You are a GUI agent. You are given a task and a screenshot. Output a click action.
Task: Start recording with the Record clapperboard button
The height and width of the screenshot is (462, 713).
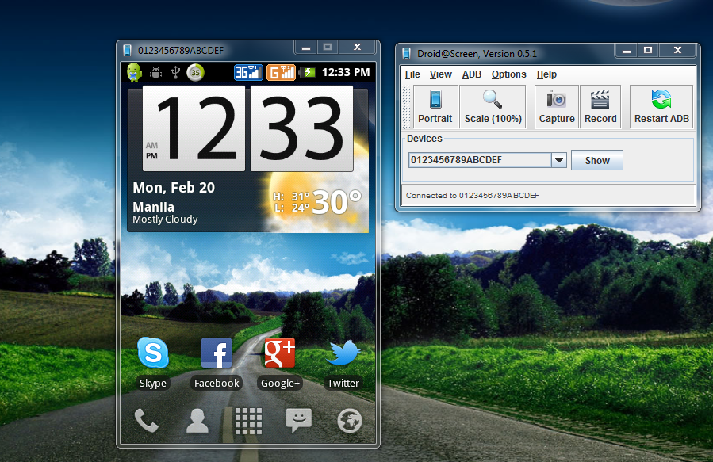click(600, 106)
